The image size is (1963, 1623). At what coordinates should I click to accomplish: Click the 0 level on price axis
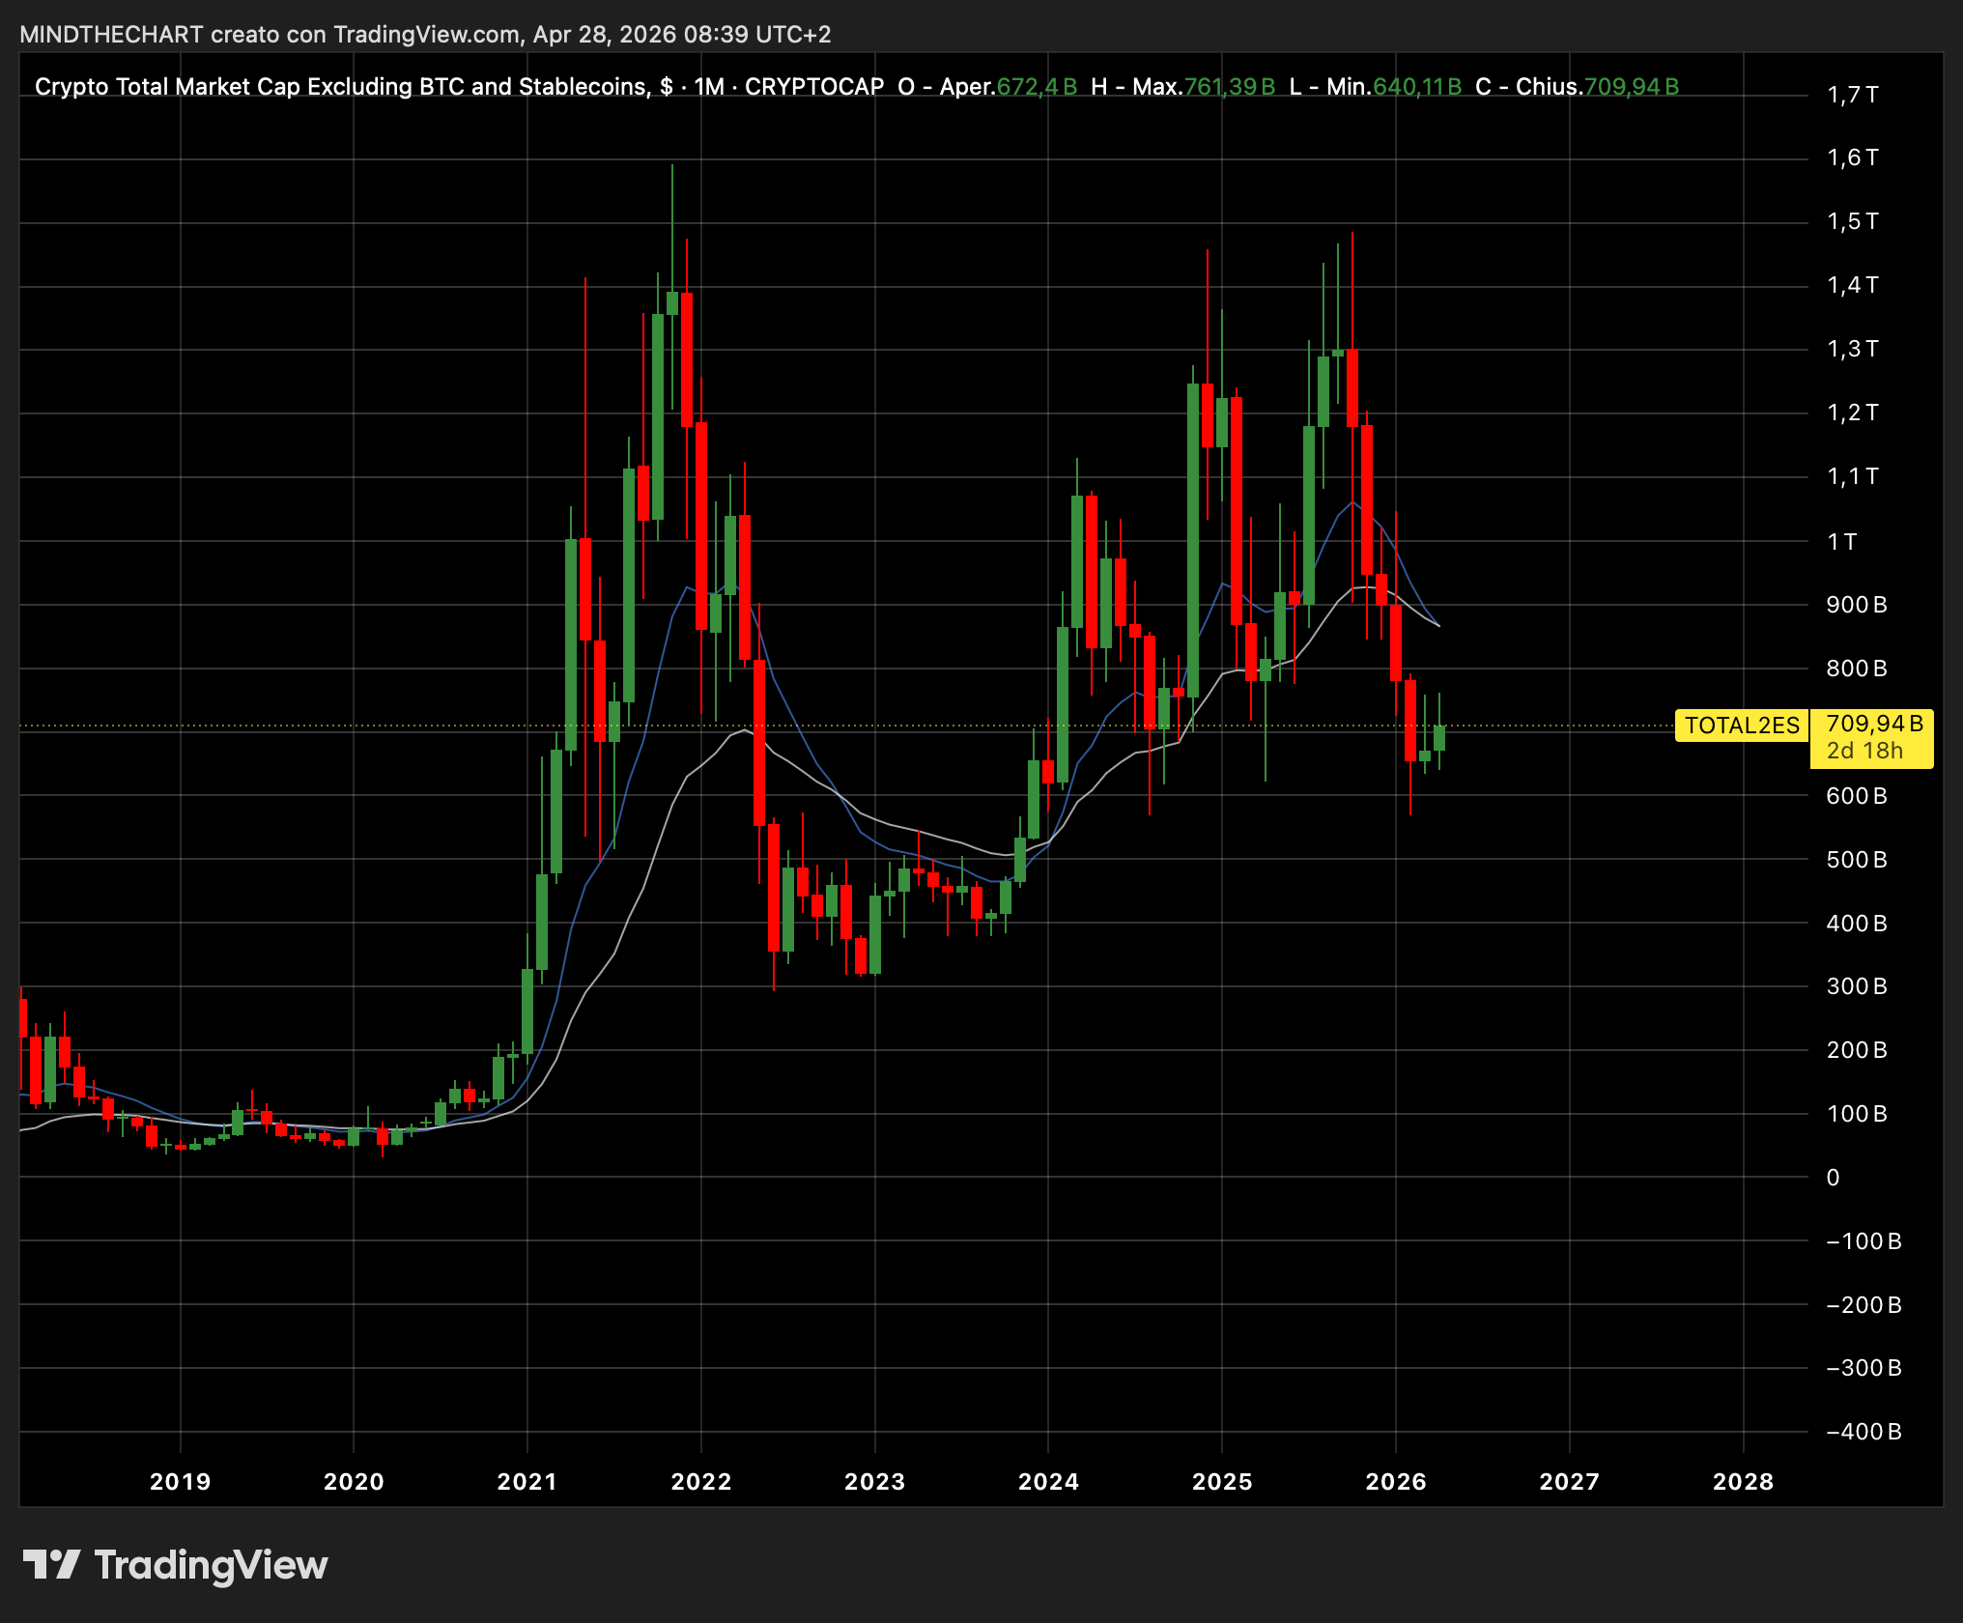point(1833,1177)
